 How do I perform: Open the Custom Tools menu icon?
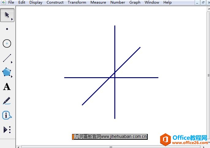pos(7,130)
